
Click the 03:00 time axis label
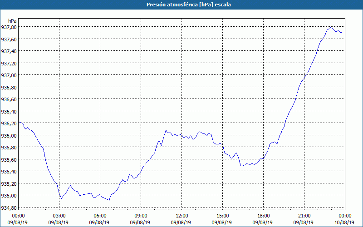(x=59, y=216)
